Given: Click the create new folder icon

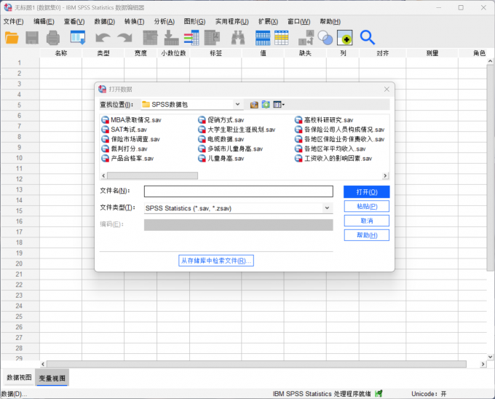Looking at the screenshot, I should pyautogui.click(x=266, y=105).
